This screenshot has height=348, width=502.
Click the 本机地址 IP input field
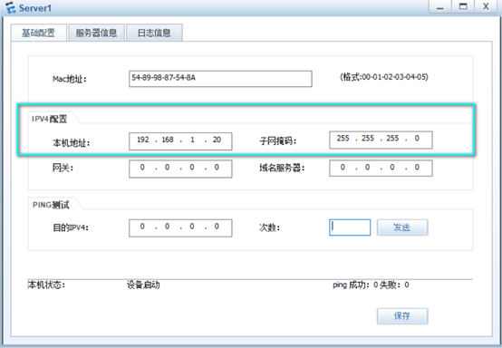[180, 141]
